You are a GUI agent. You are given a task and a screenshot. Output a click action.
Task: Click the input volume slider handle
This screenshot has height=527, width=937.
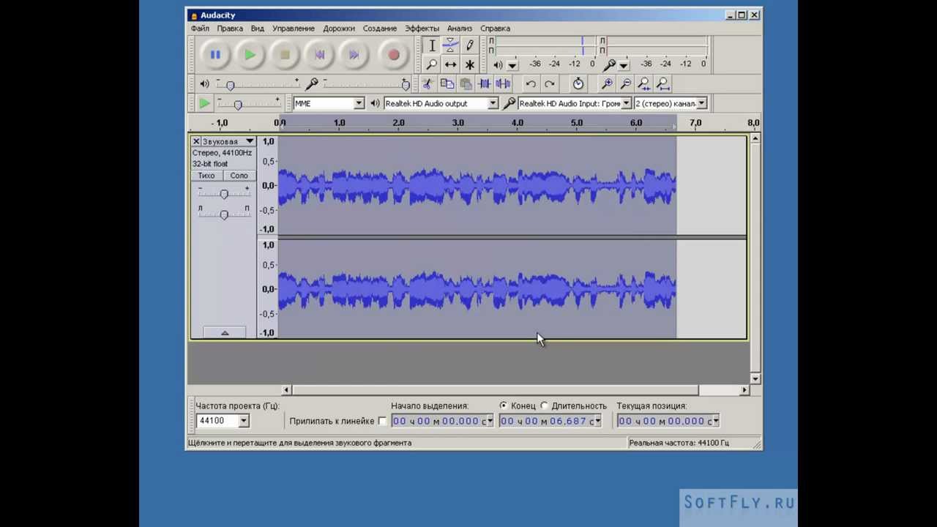[x=406, y=86]
